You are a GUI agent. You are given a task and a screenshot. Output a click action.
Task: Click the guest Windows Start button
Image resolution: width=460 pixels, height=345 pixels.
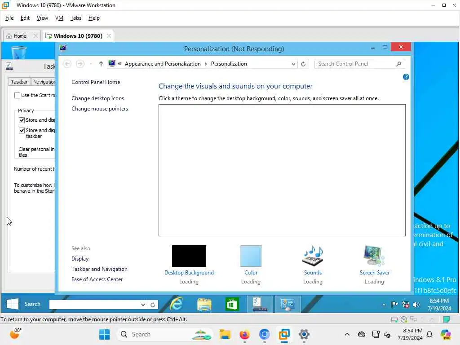pos(13,304)
